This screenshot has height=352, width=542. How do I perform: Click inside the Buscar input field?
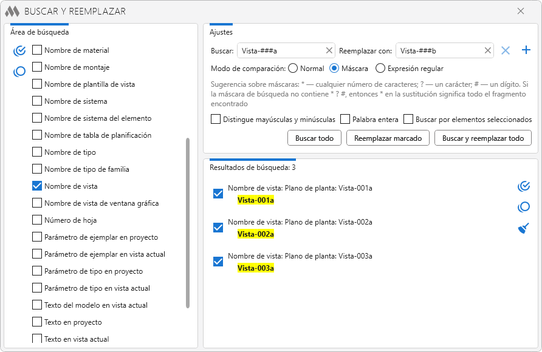click(280, 51)
